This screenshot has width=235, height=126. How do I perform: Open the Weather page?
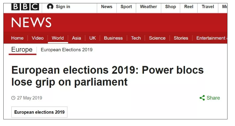(148, 7)
